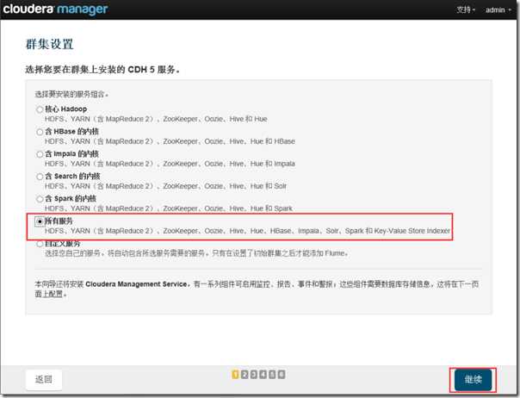
Task: Select the 含 Search 的内核 option
Action: (40, 177)
